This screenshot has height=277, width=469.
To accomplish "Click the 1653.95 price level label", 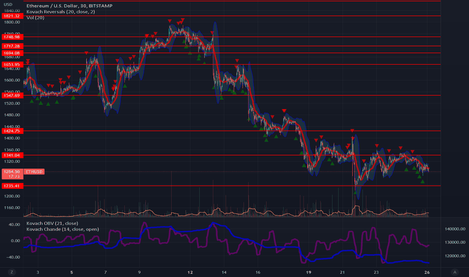I will (x=12, y=64).
